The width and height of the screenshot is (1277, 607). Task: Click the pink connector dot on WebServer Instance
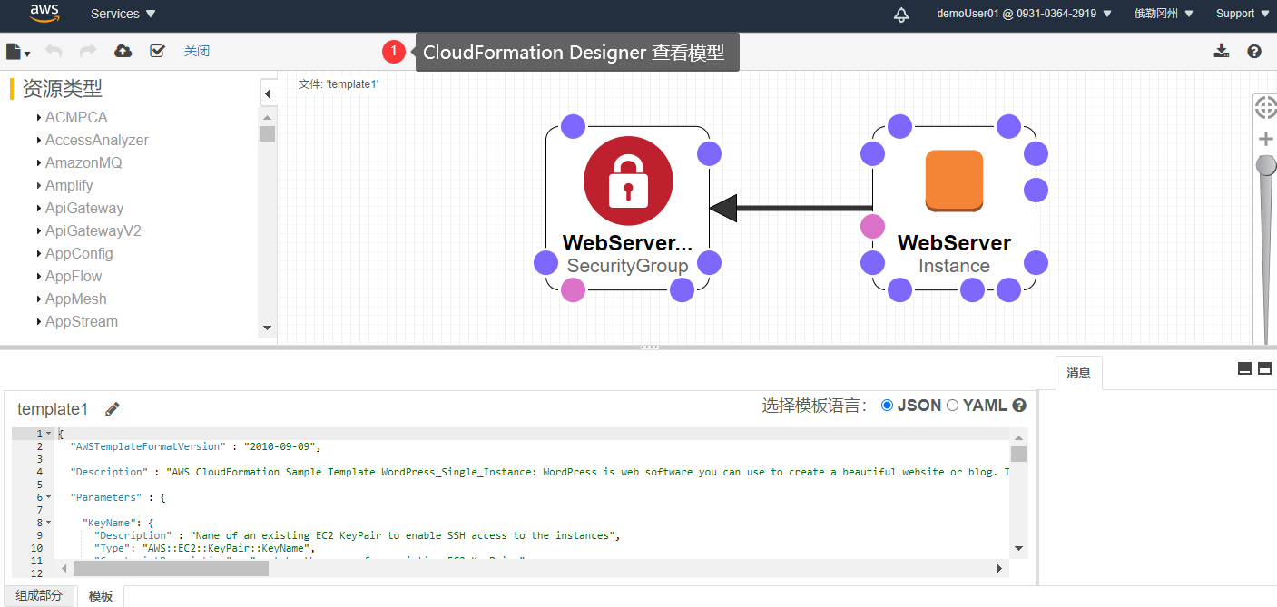pyautogui.click(x=872, y=226)
